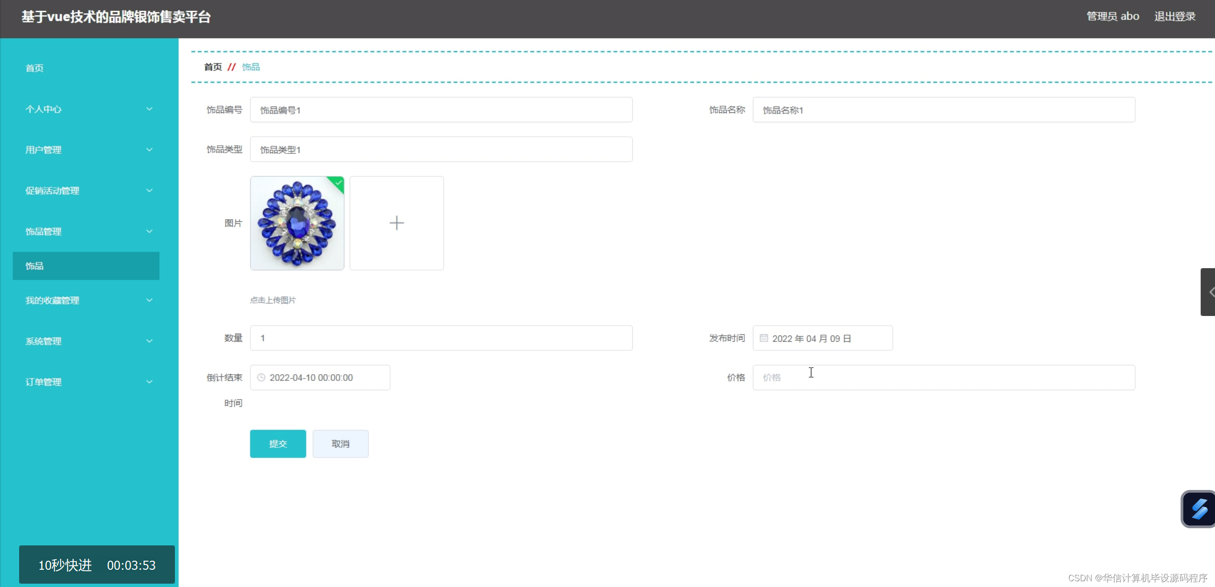Click the clock icon in 倒计结束时间 field
This screenshot has height=587, width=1215.
261,378
